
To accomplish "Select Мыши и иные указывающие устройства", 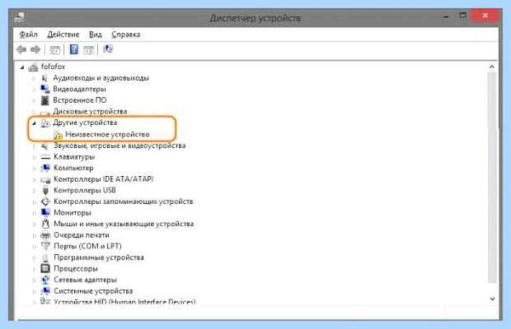I will coord(123,224).
